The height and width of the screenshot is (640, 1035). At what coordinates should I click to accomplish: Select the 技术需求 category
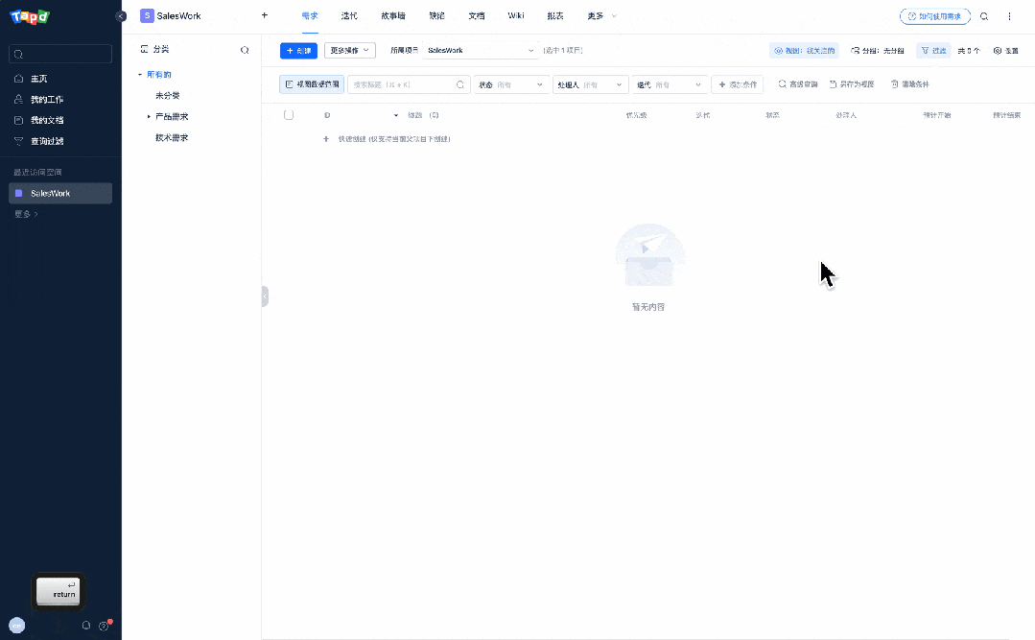point(172,138)
